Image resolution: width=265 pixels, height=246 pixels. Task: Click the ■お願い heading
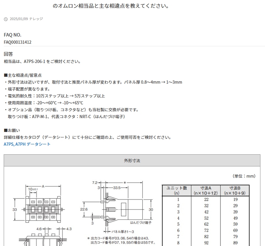12,130
